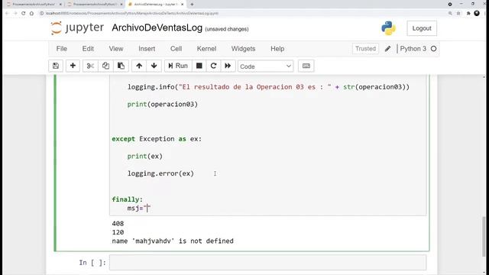Cut selected cells with the scissors icon

[90, 66]
